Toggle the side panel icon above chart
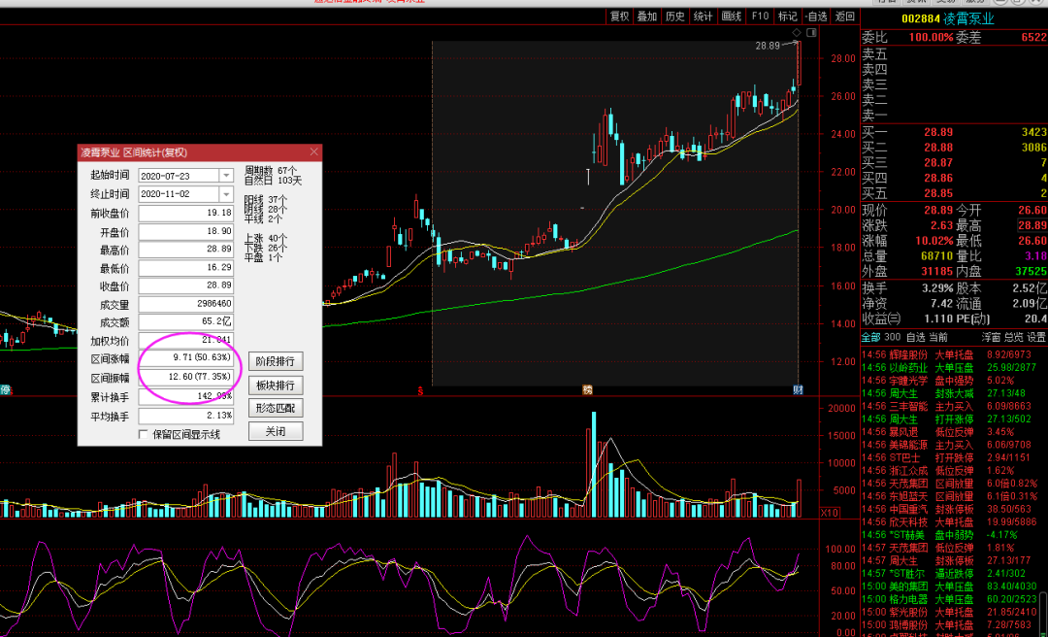 811,33
